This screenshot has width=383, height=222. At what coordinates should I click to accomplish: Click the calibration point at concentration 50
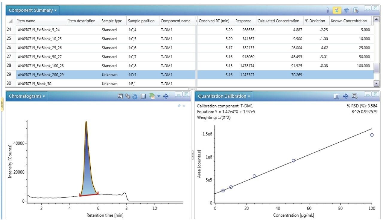294,161
